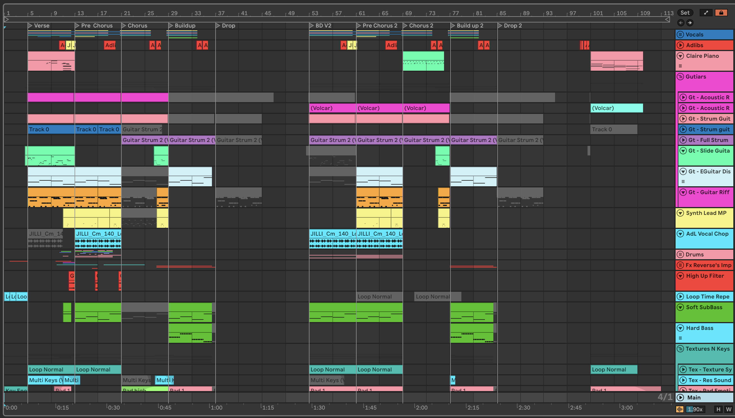
Task: Toggle the H optimize height button
Action: click(718, 409)
